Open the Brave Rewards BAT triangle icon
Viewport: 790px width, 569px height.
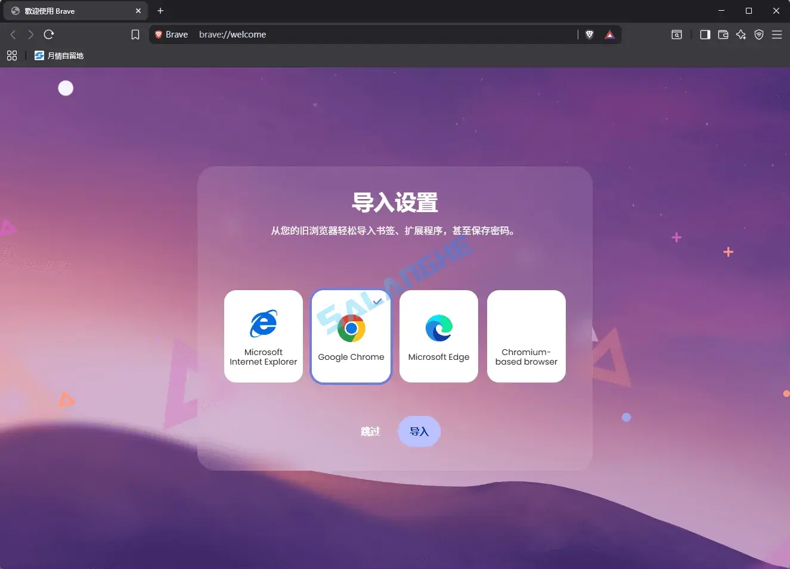pyautogui.click(x=609, y=35)
